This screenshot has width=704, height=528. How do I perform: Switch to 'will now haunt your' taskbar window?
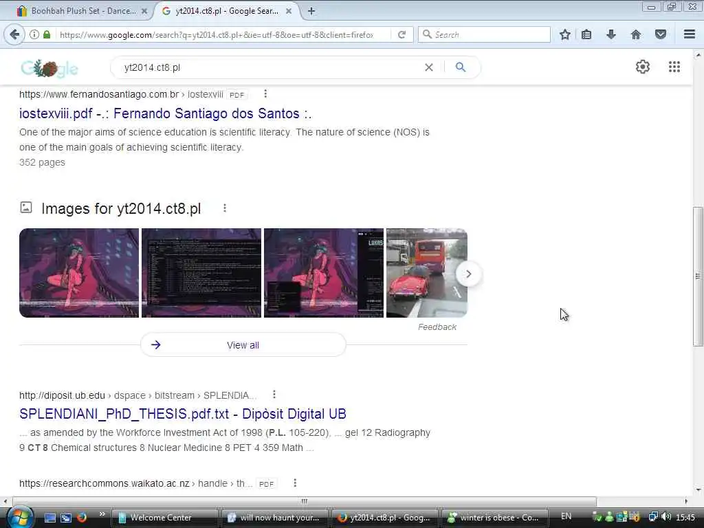(274, 518)
